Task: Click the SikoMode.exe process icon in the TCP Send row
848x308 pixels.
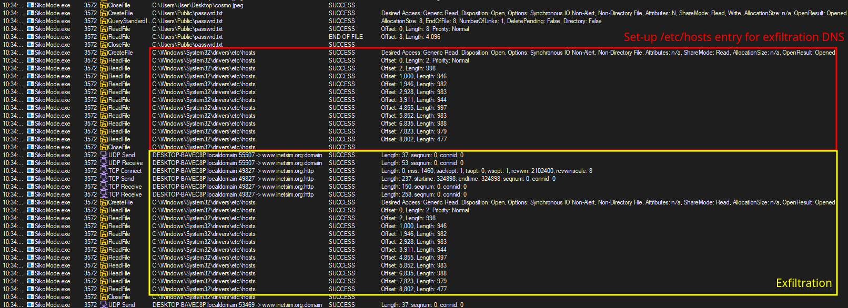Action: 31,179
